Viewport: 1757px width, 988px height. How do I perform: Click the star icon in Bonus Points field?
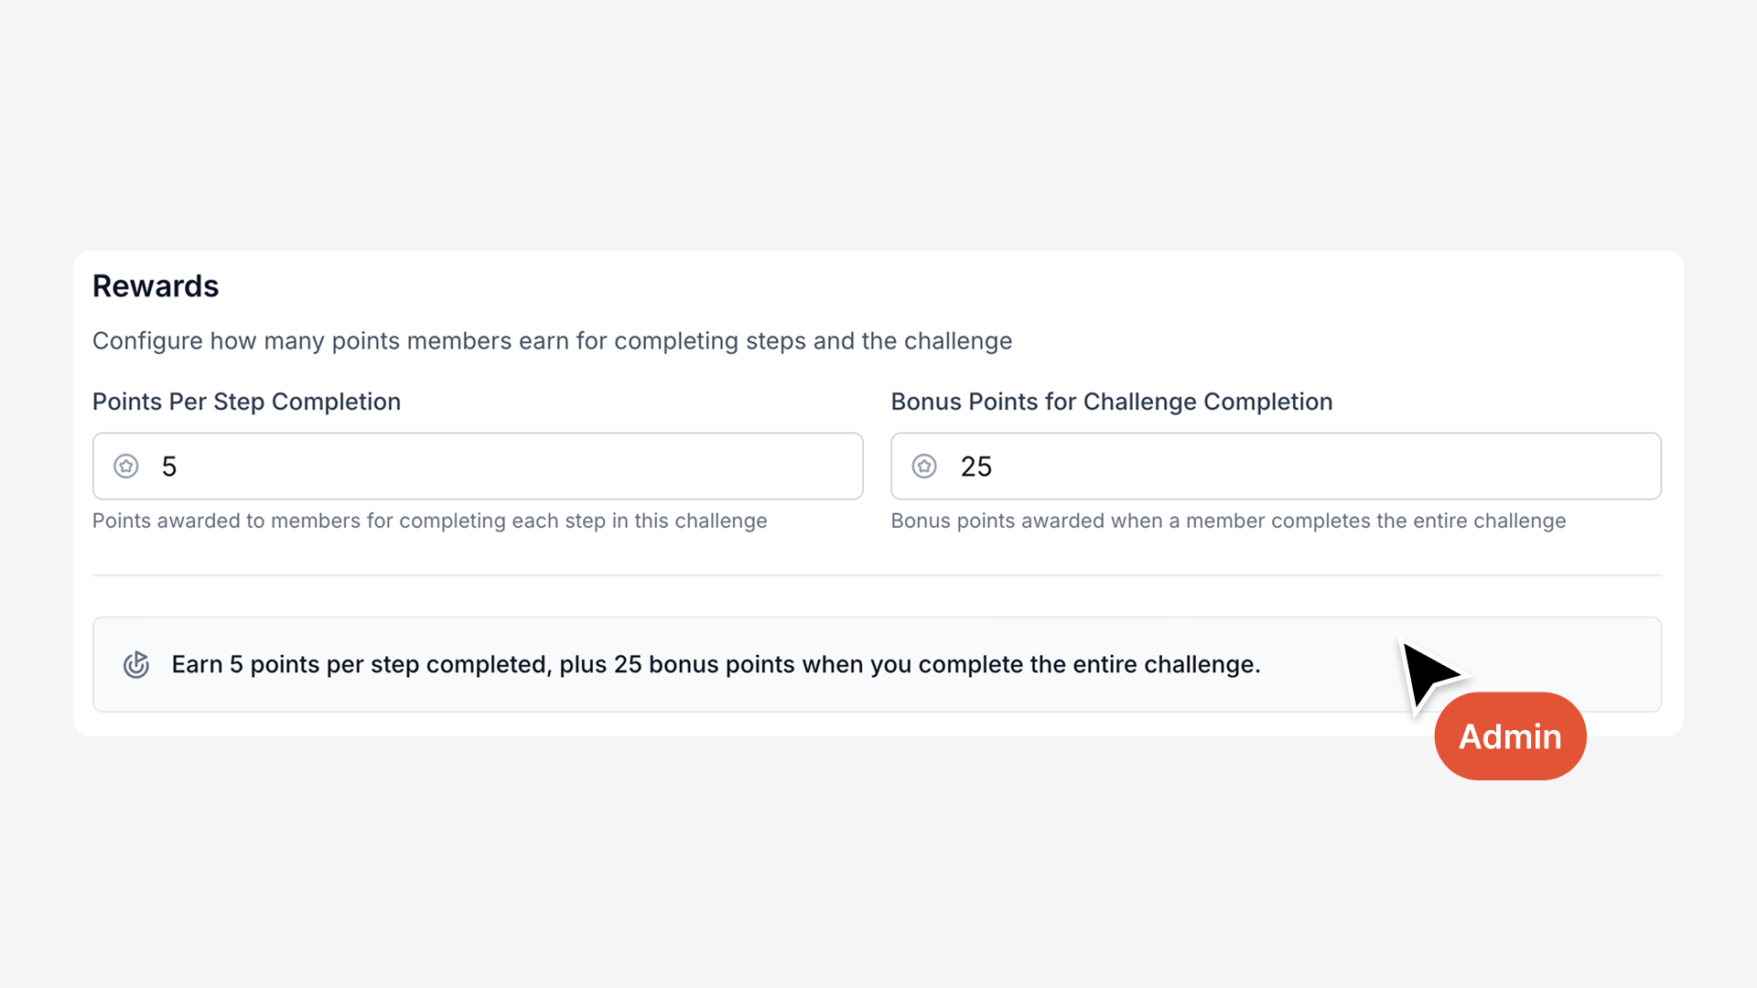924,467
